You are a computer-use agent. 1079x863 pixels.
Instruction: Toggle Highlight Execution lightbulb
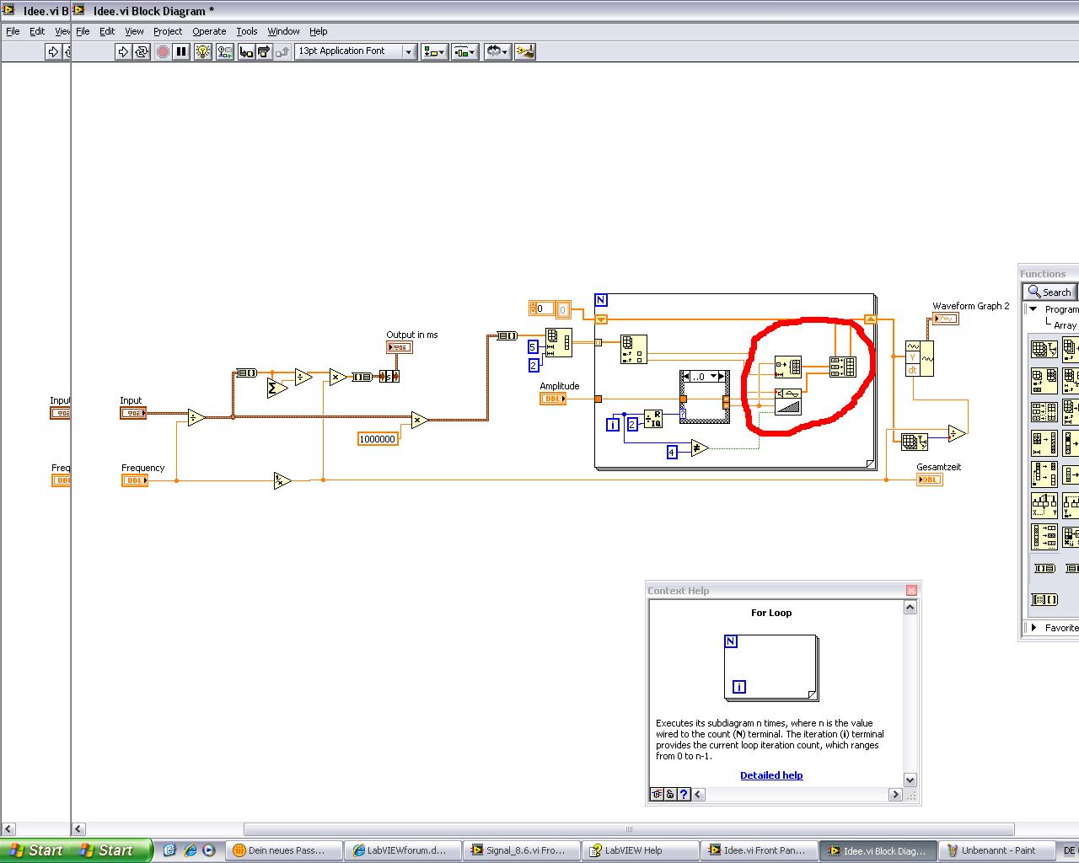pos(203,51)
